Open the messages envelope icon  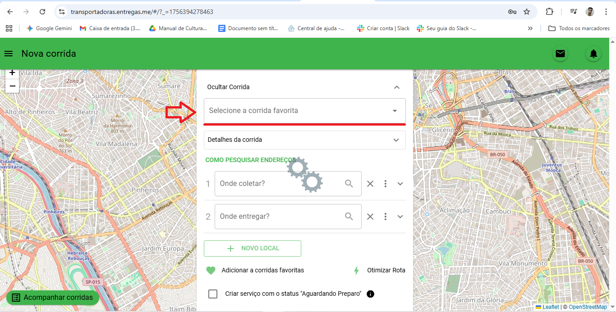point(560,54)
